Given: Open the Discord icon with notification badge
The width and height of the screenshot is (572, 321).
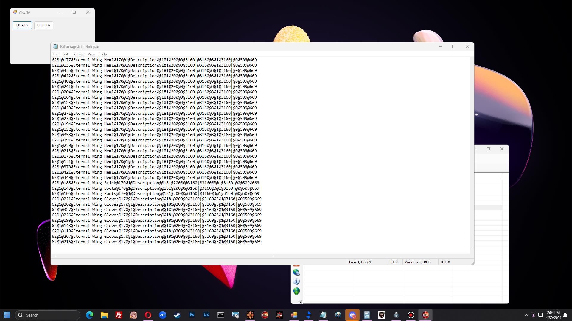Looking at the screenshot, I should (x=352, y=315).
